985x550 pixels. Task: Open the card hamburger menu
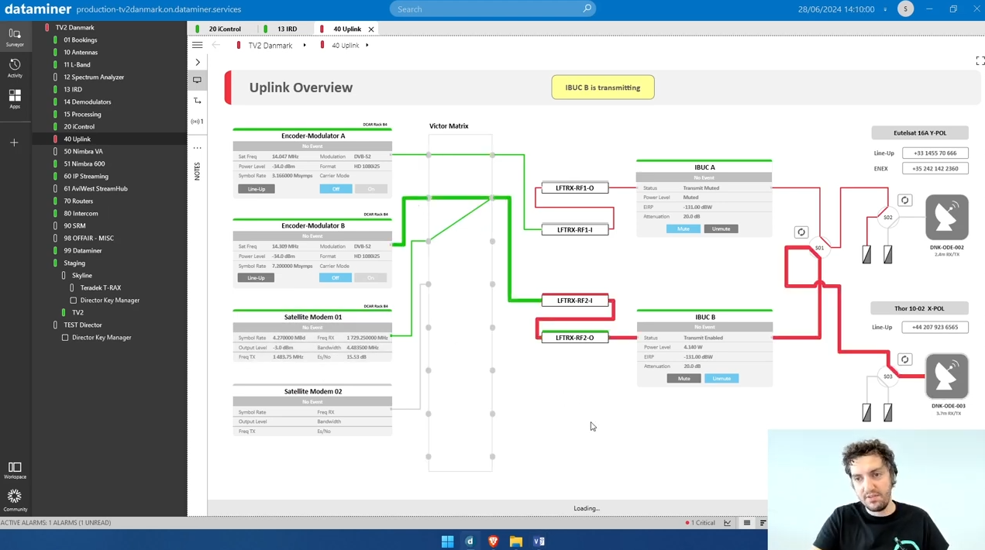click(x=198, y=45)
